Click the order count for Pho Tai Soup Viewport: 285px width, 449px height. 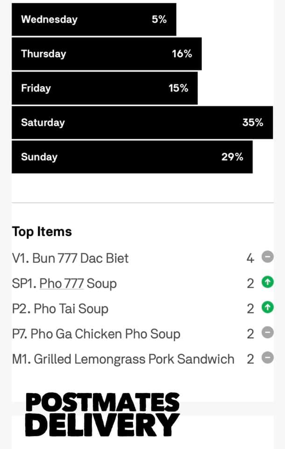click(x=250, y=309)
